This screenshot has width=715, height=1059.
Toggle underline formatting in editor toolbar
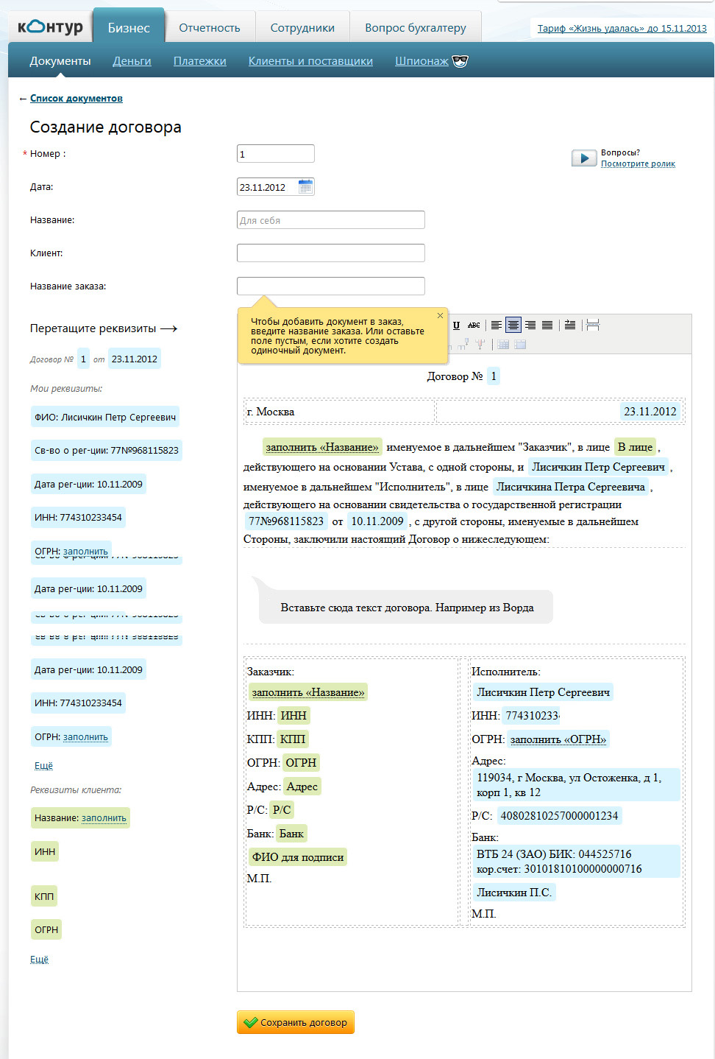(456, 326)
